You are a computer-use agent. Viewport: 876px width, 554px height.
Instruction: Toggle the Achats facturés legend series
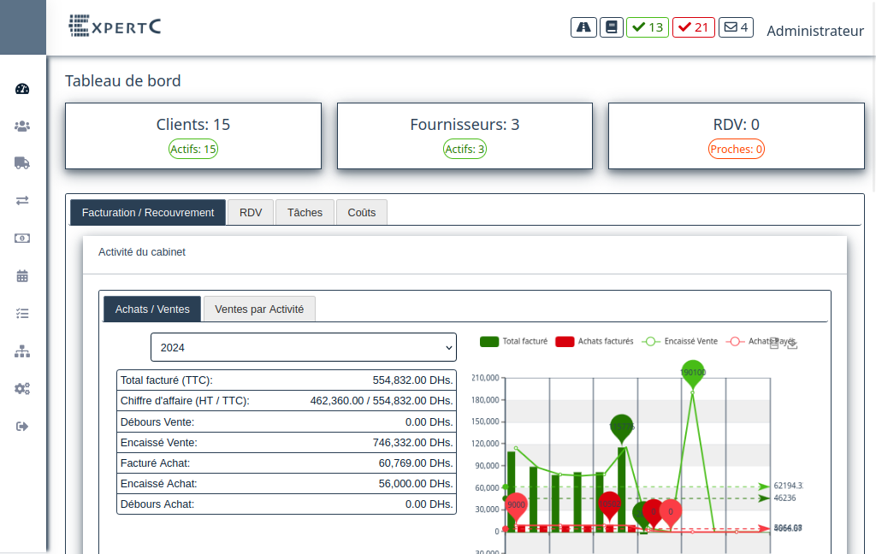click(x=595, y=341)
